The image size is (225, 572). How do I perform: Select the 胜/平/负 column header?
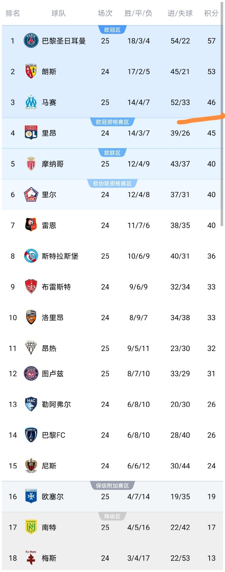(x=138, y=13)
